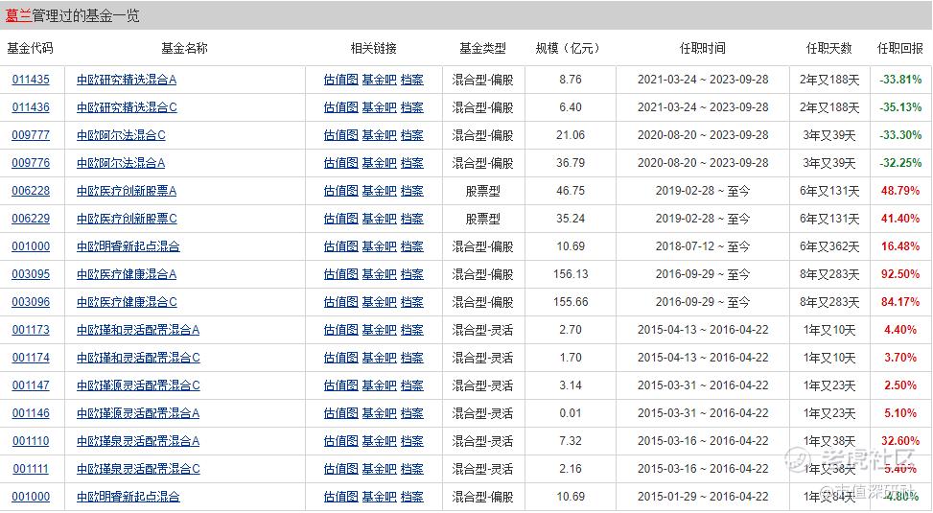Viewport: 933px width, 513px height.
Task: Open fund code 011435
Action: tap(31, 80)
